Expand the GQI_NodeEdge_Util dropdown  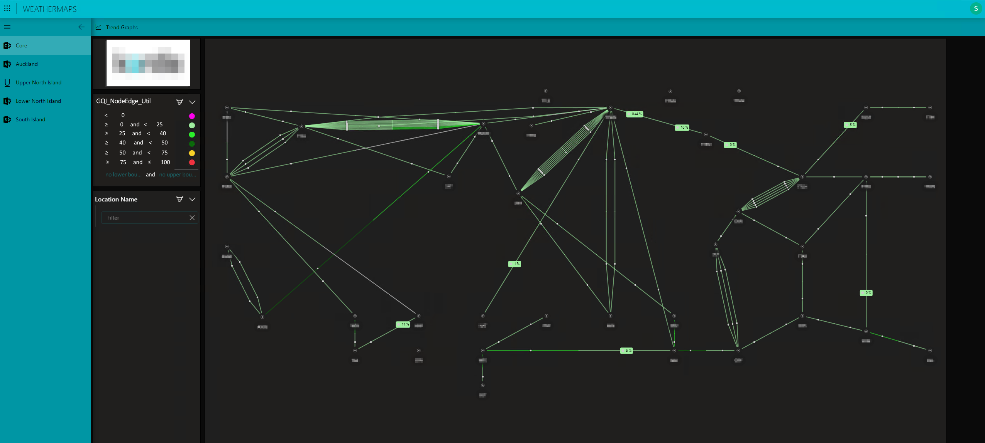pyautogui.click(x=193, y=101)
